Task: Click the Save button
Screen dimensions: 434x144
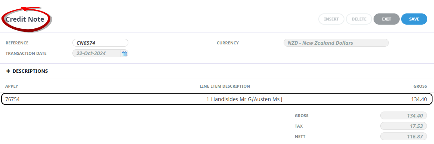Action: click(414, 19)
